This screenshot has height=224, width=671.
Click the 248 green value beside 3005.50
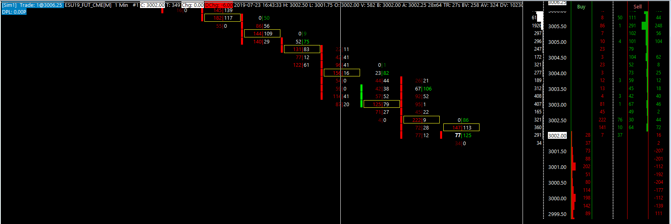pyautogui.click(x=658, y=25)
